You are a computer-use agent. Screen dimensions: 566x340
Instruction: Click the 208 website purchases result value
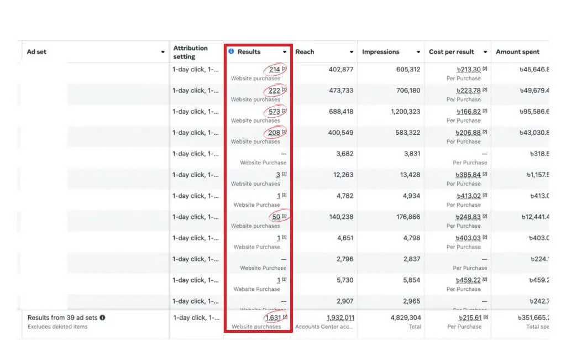(274, 133)
